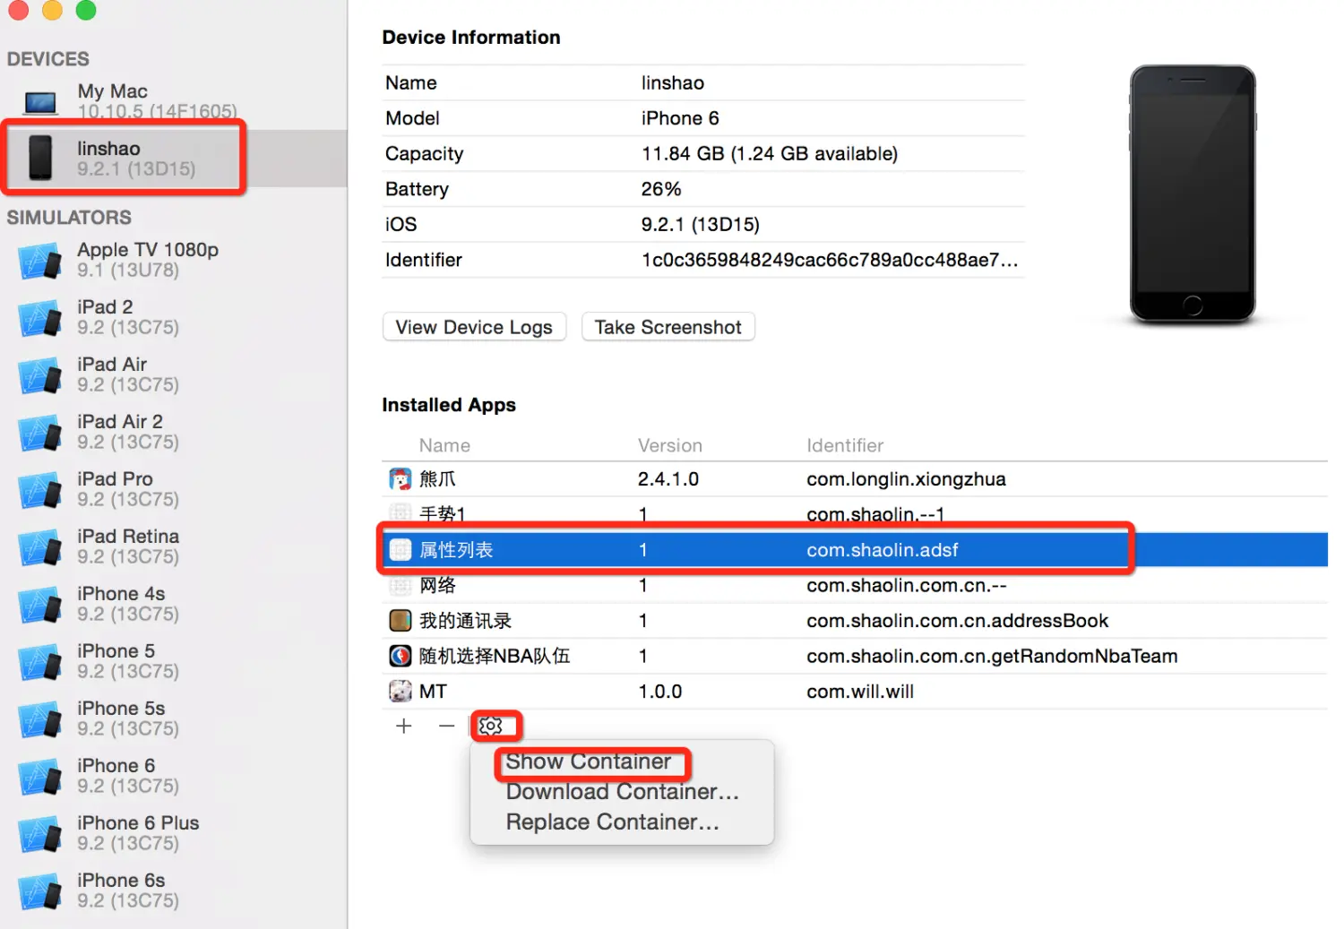Select iPhone 5 simulator icon
The image size is (1344, 929).
coord(39,662)
